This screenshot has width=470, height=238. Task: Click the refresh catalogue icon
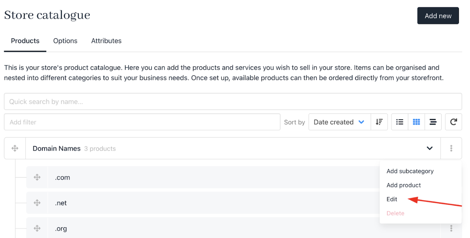tap(454, 122)
